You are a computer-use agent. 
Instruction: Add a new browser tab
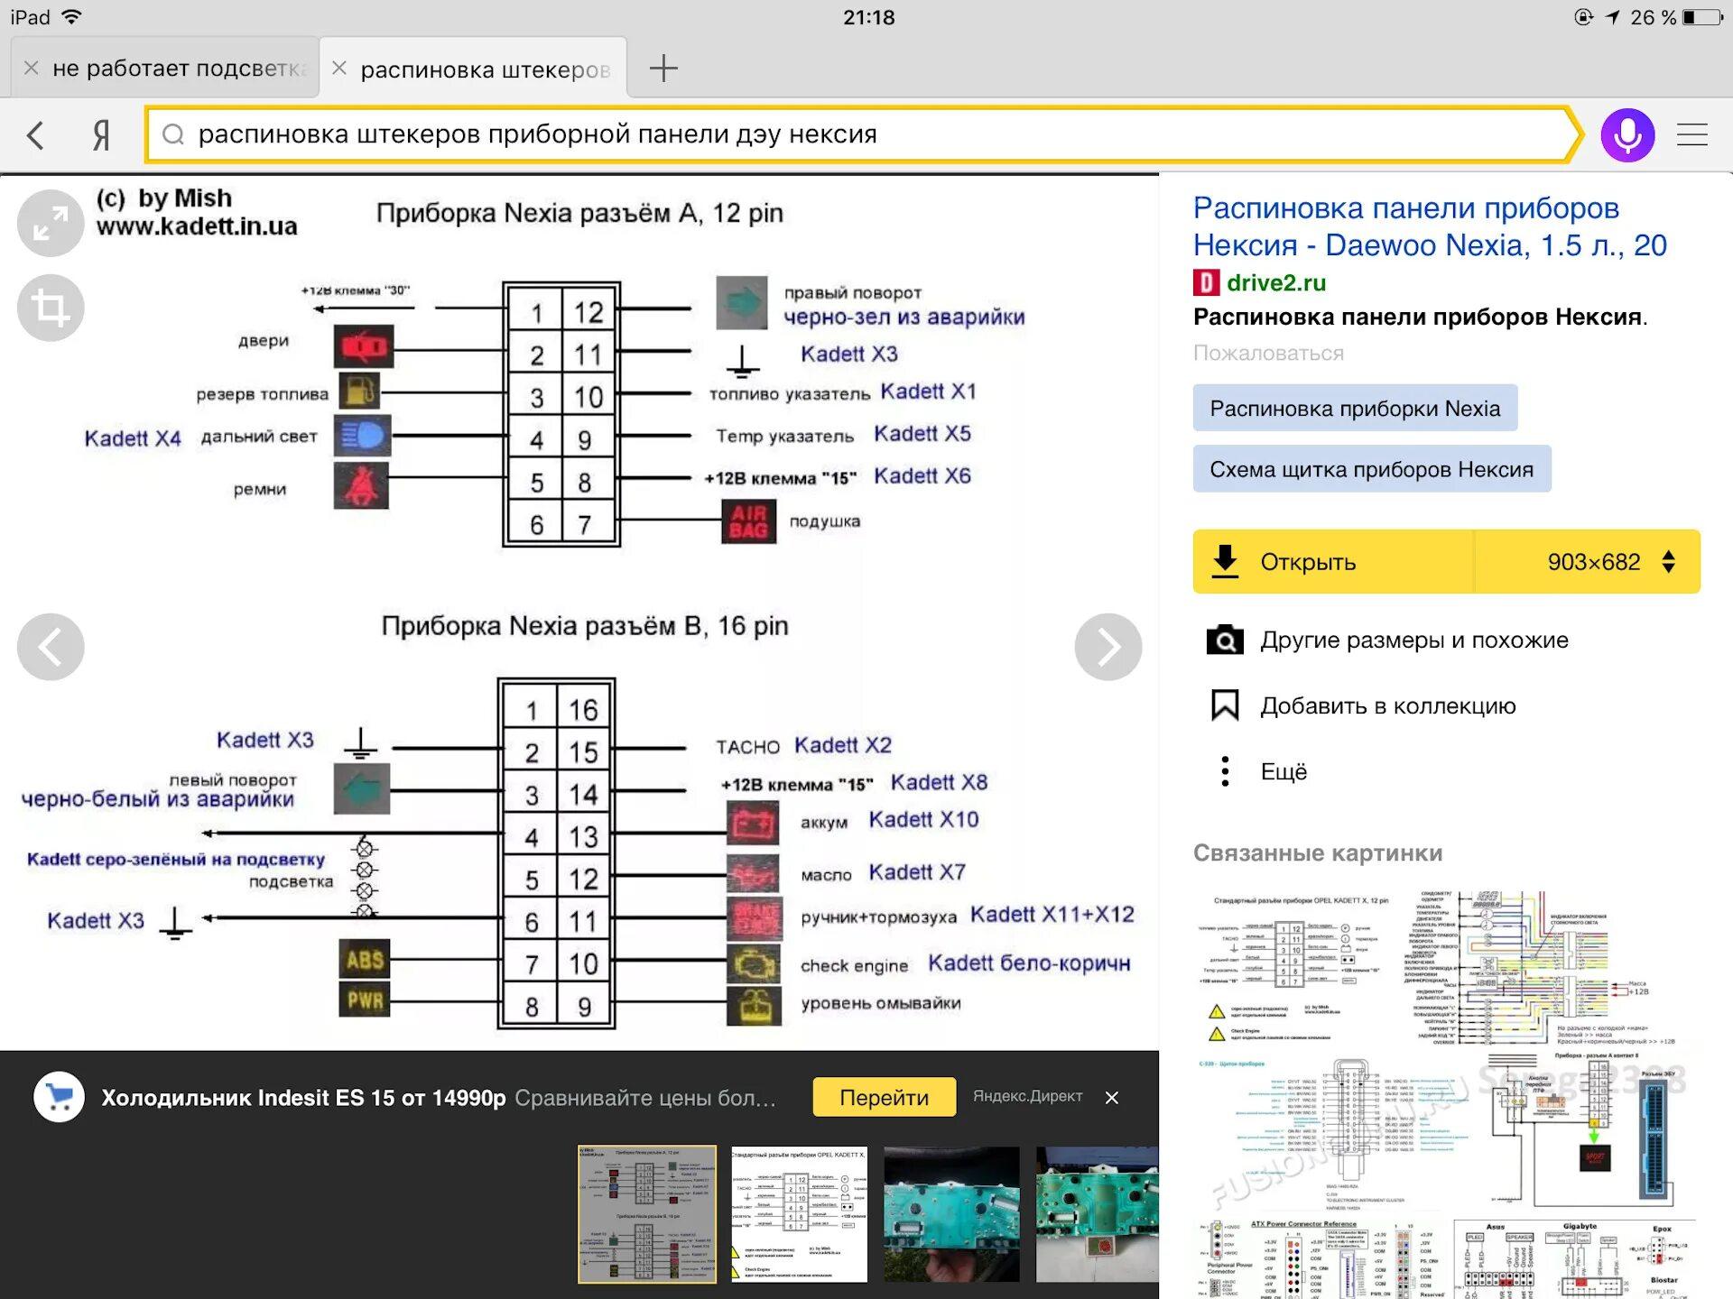663,69
